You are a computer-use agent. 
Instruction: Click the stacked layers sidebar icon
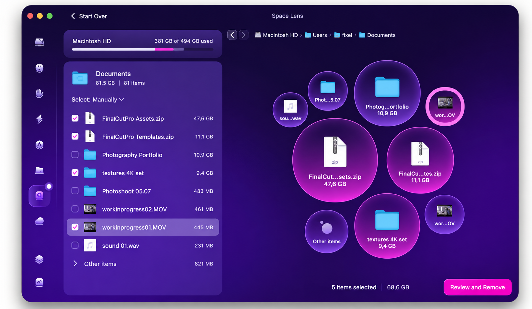(x=40, y=259)
